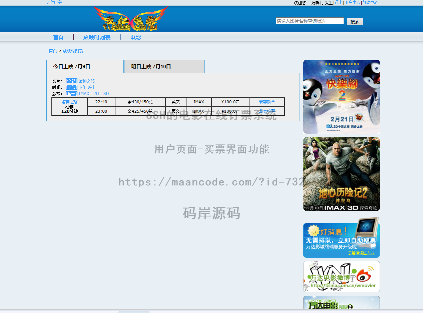Open the 快乐脚2 penguin movie poster
423x313 pixels.
342,97
